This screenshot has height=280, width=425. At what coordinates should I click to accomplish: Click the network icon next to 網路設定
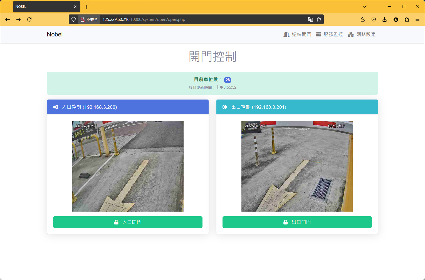pyautogui.click(x=351, y=34)
